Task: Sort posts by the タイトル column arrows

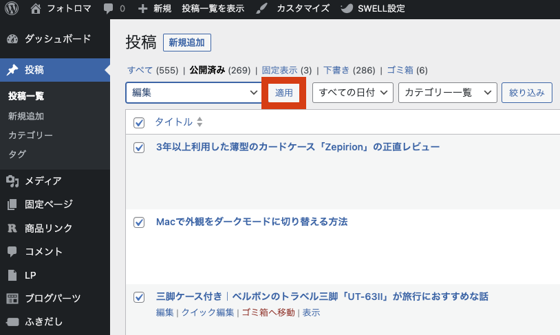Action: 200,122
